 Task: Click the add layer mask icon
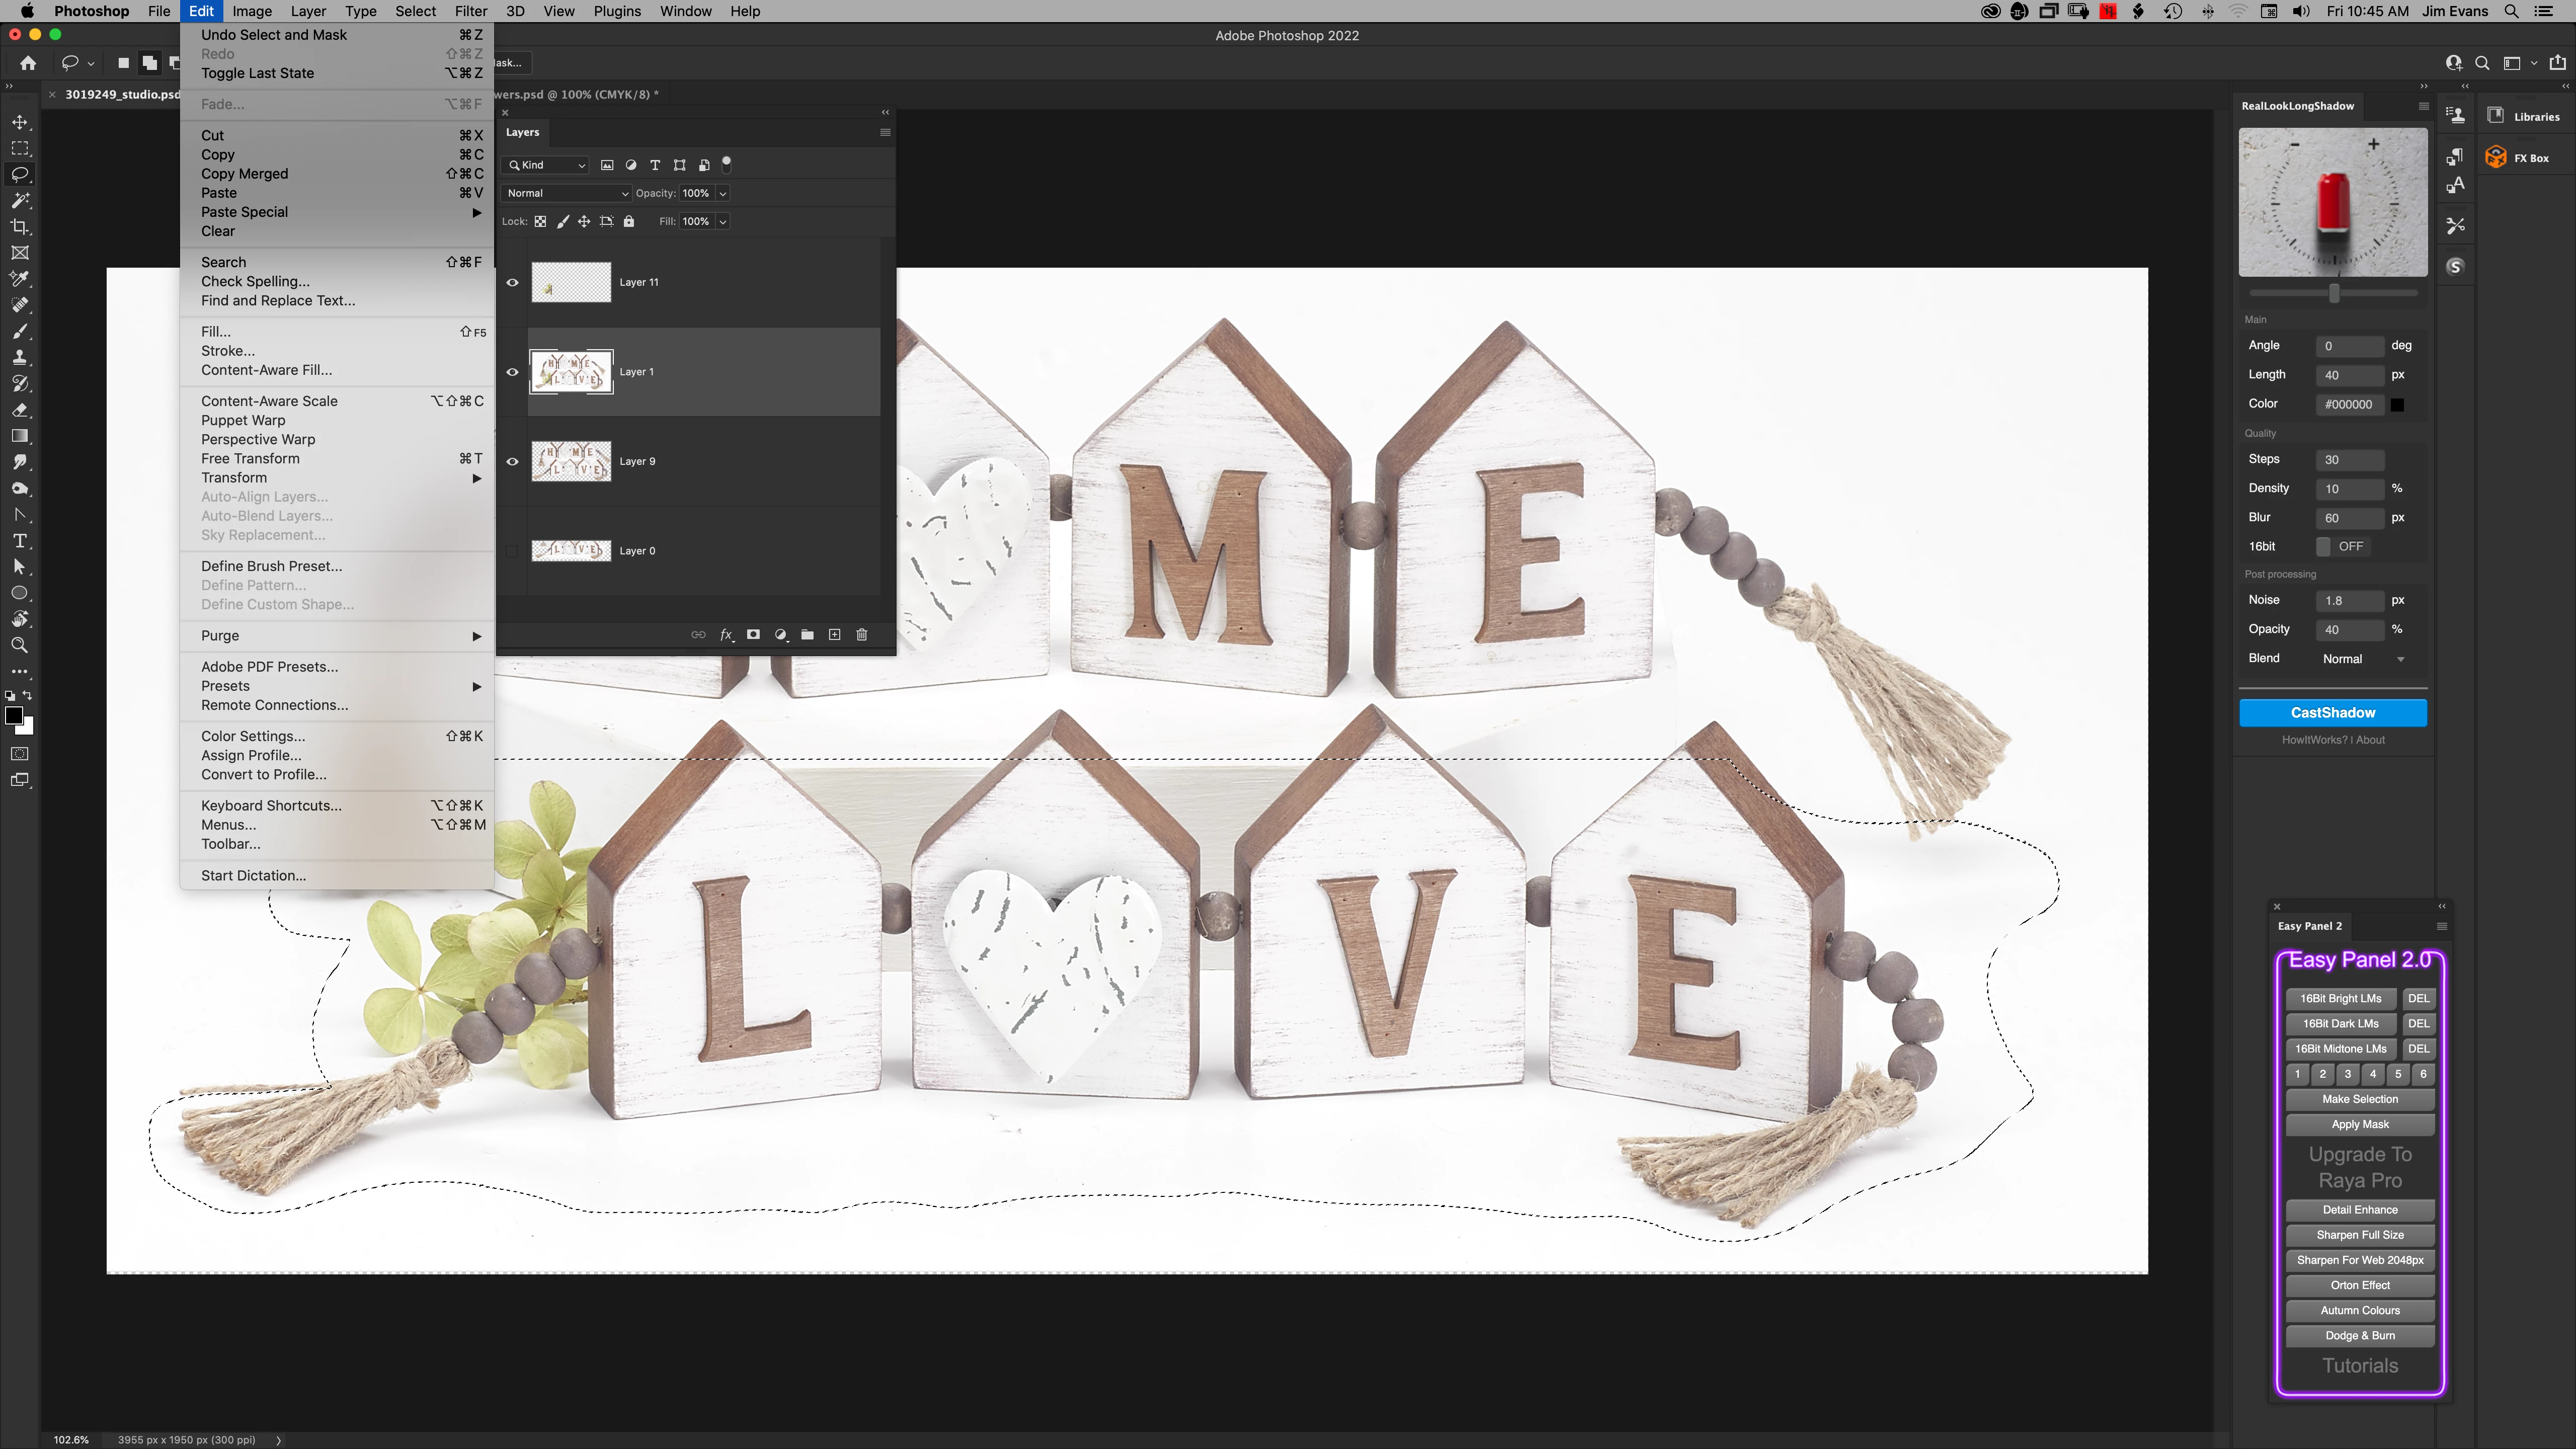[x=753, y=635]
